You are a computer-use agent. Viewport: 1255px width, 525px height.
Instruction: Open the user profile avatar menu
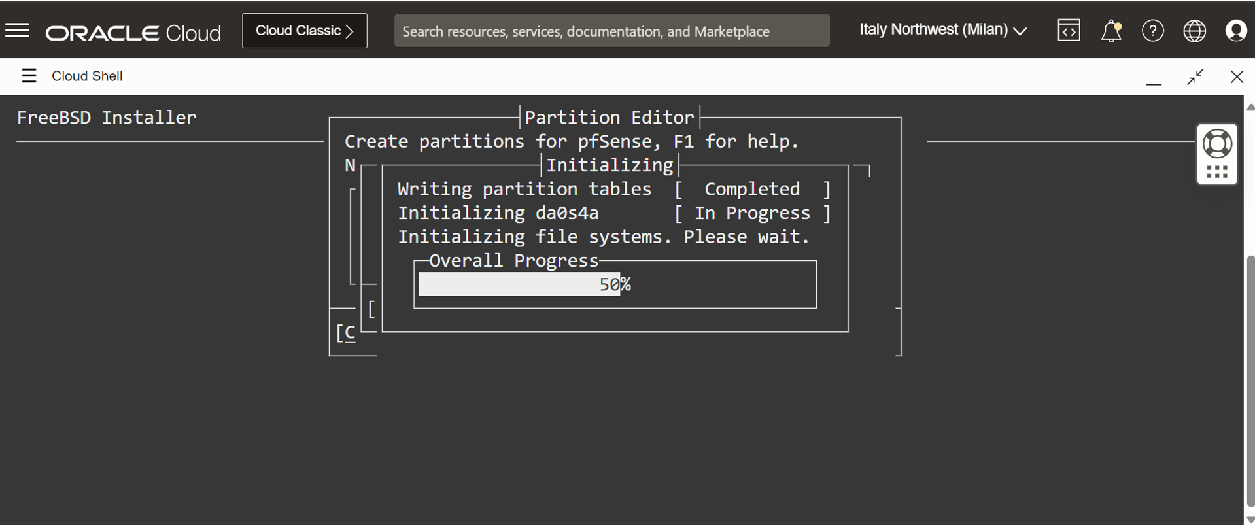click(1236, 31)
